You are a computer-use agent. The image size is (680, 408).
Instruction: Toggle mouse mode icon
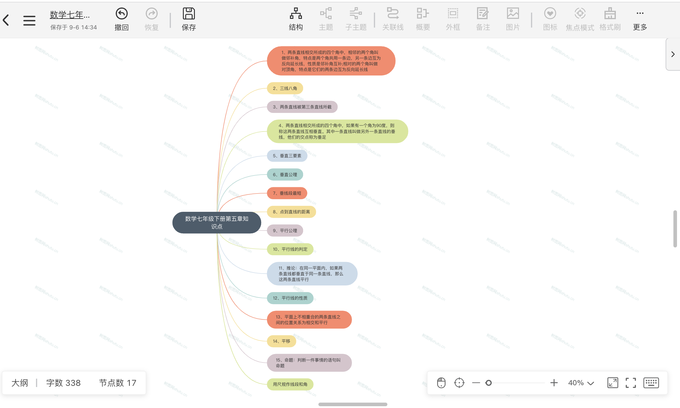pos(441,383)
